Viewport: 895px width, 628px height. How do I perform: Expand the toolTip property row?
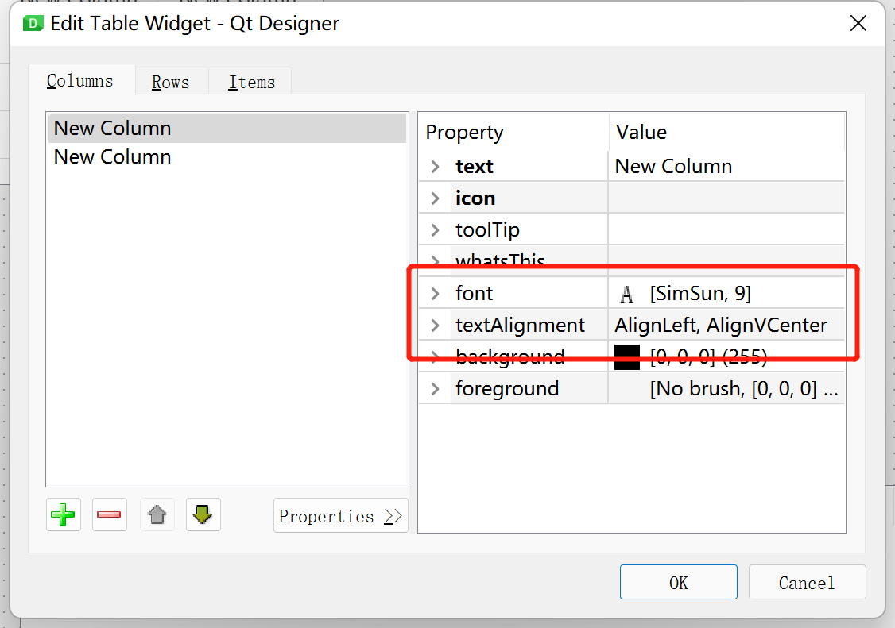click(x=435, y=229)
